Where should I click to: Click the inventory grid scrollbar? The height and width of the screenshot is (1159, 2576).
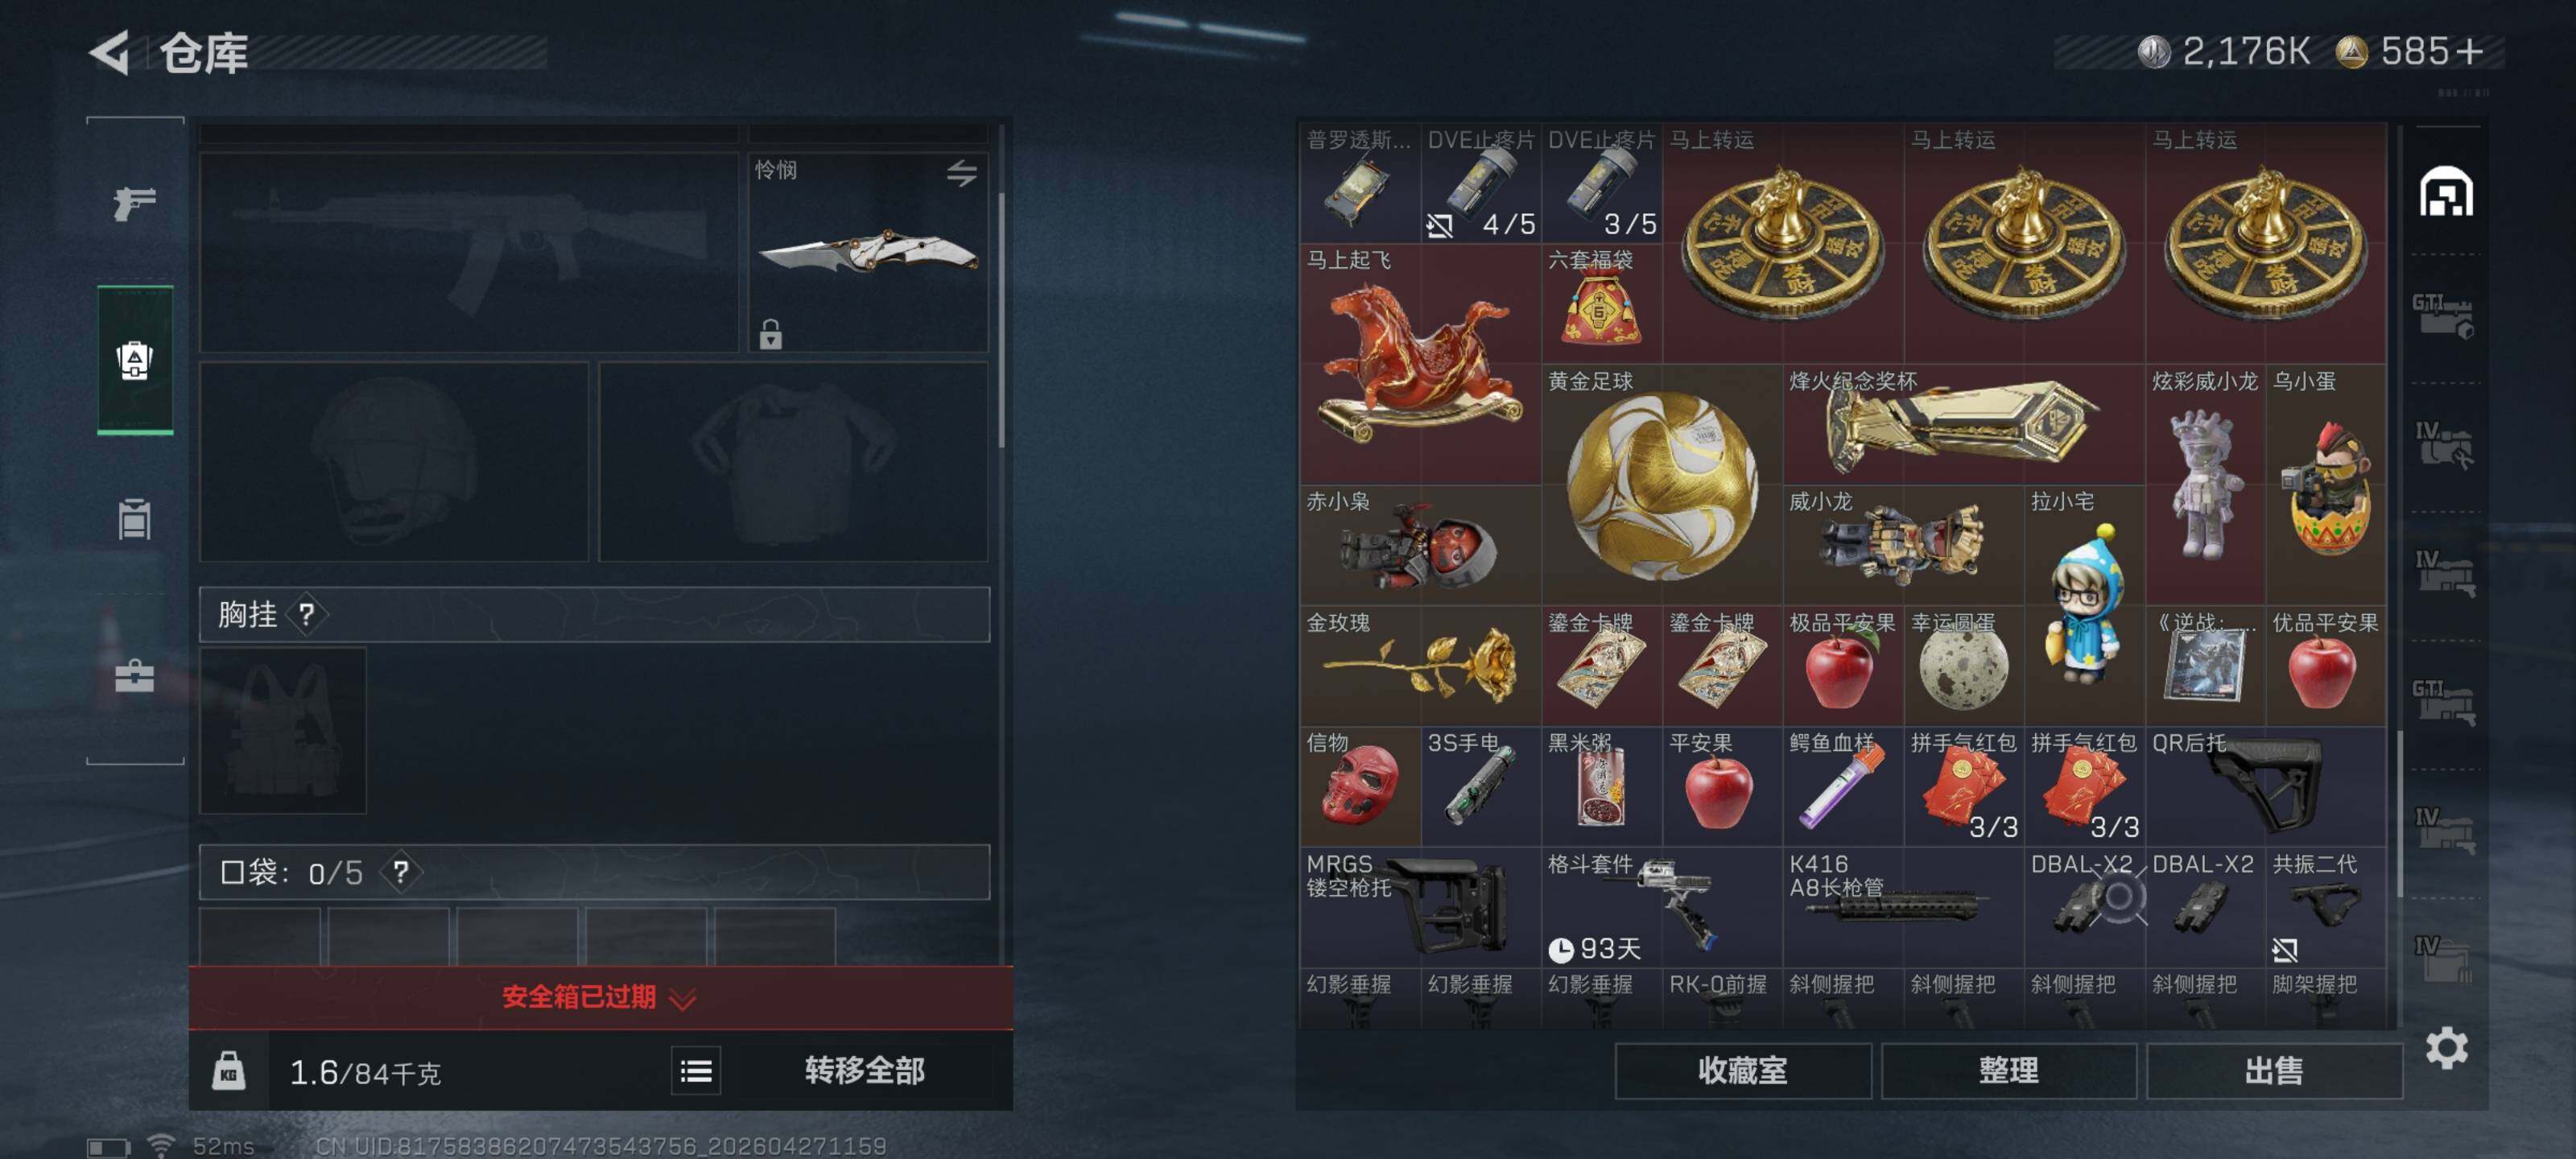coord(2399,814)
